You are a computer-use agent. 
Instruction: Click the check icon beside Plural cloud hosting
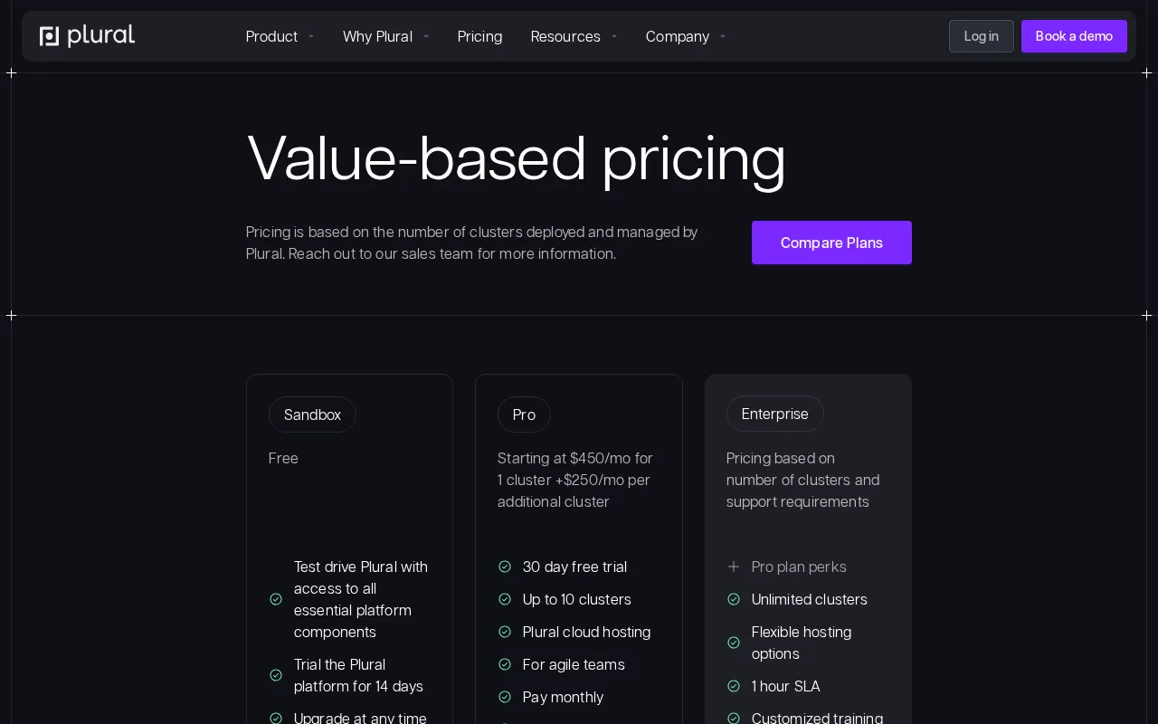pos(505,632)
